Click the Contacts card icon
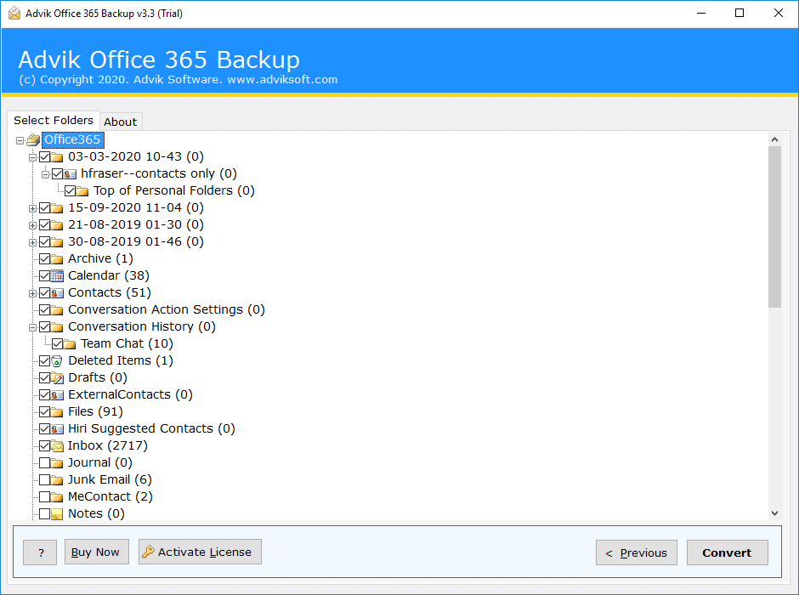The width and height of the screenshot is (799, 595). (x=57, y=293)
